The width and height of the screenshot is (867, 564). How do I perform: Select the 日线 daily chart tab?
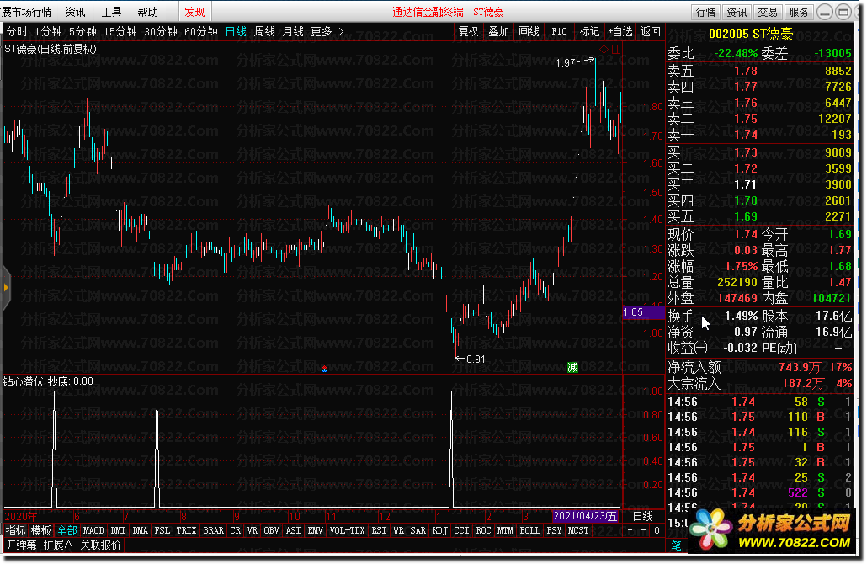tap(236, 31)
